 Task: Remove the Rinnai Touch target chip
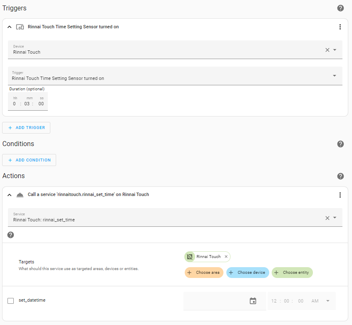226,257
